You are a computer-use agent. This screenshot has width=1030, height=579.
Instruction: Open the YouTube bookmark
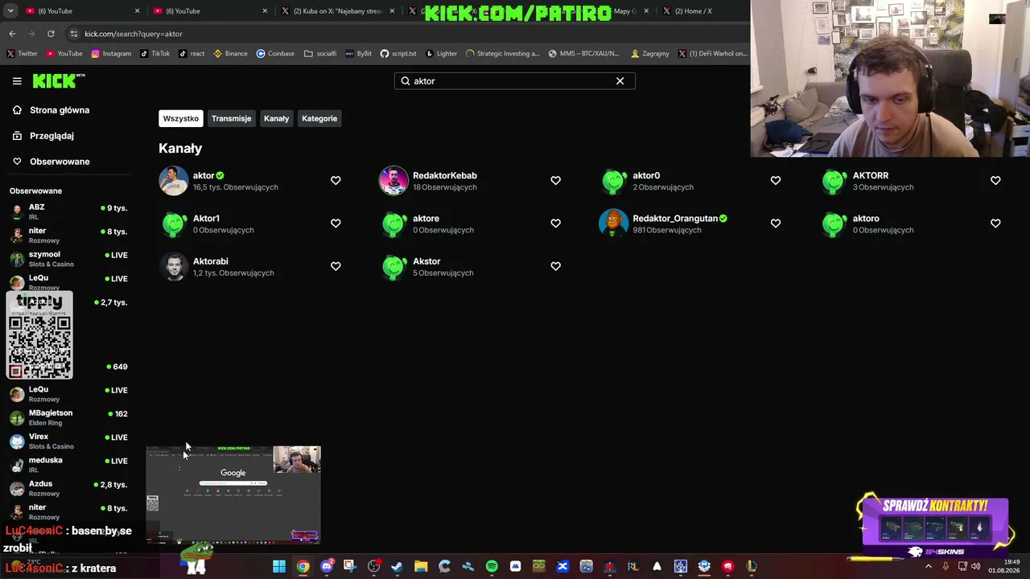64,54
